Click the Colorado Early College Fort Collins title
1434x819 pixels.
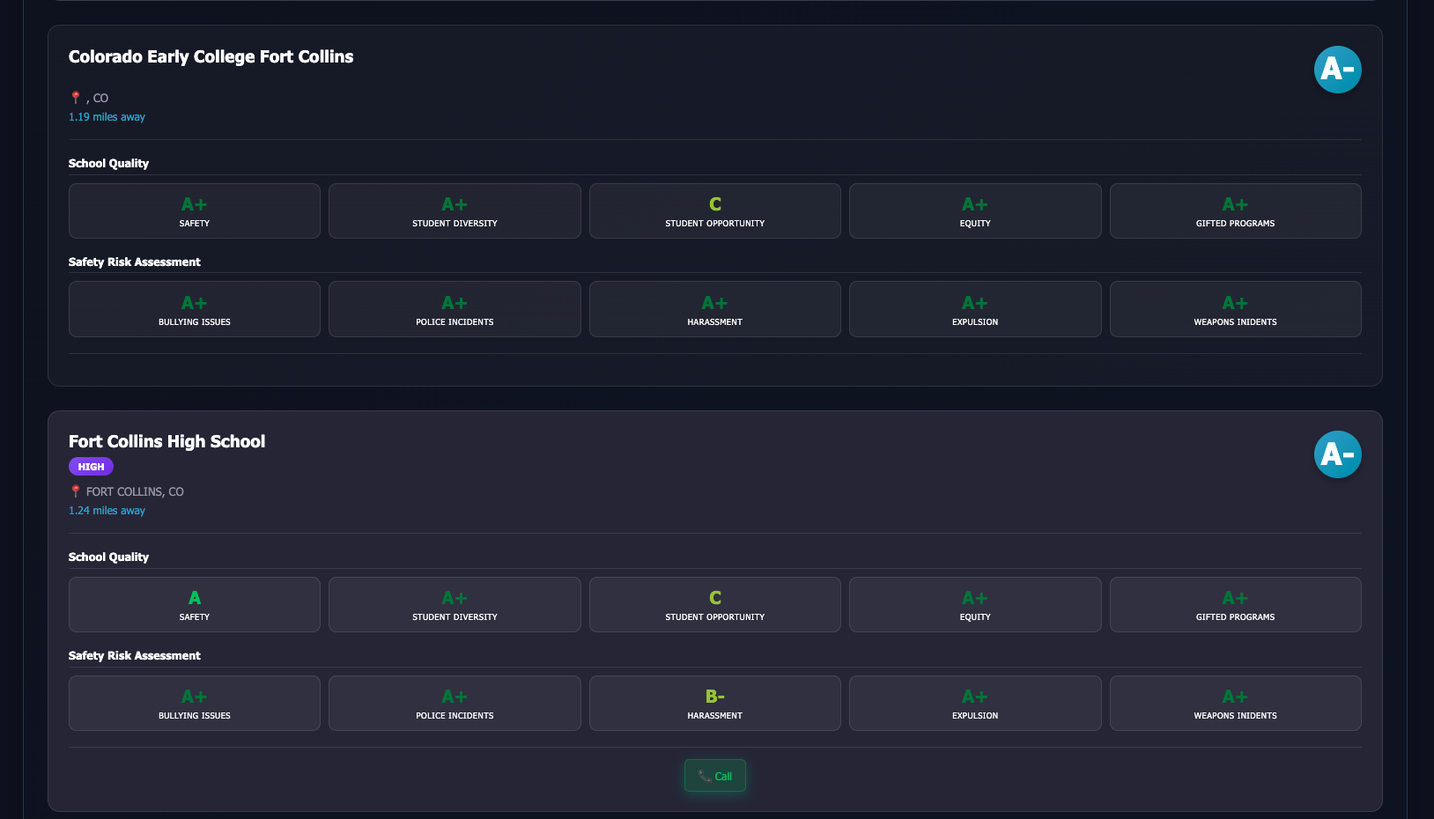click(x=211, y=57)
